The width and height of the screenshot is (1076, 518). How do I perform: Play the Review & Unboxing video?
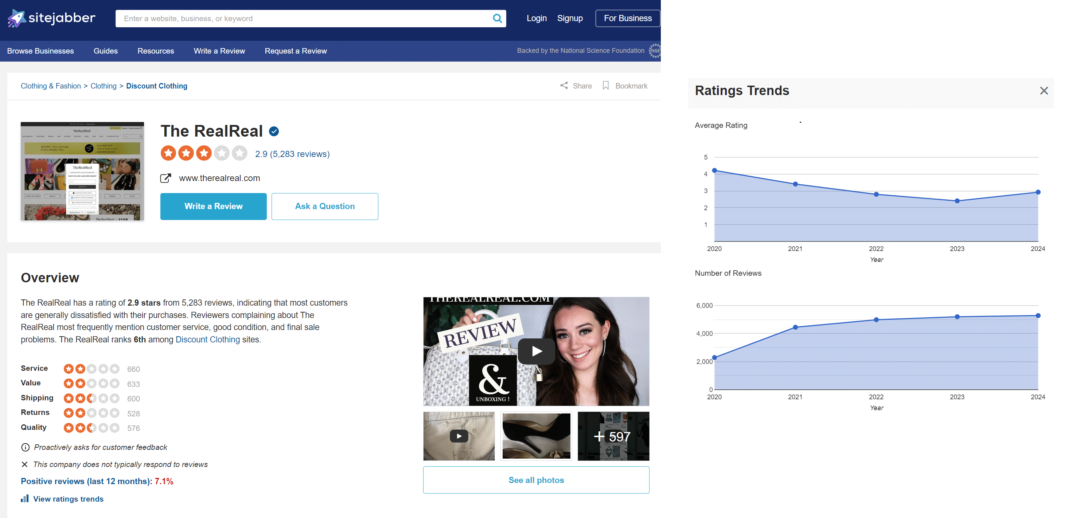(536, 351)
